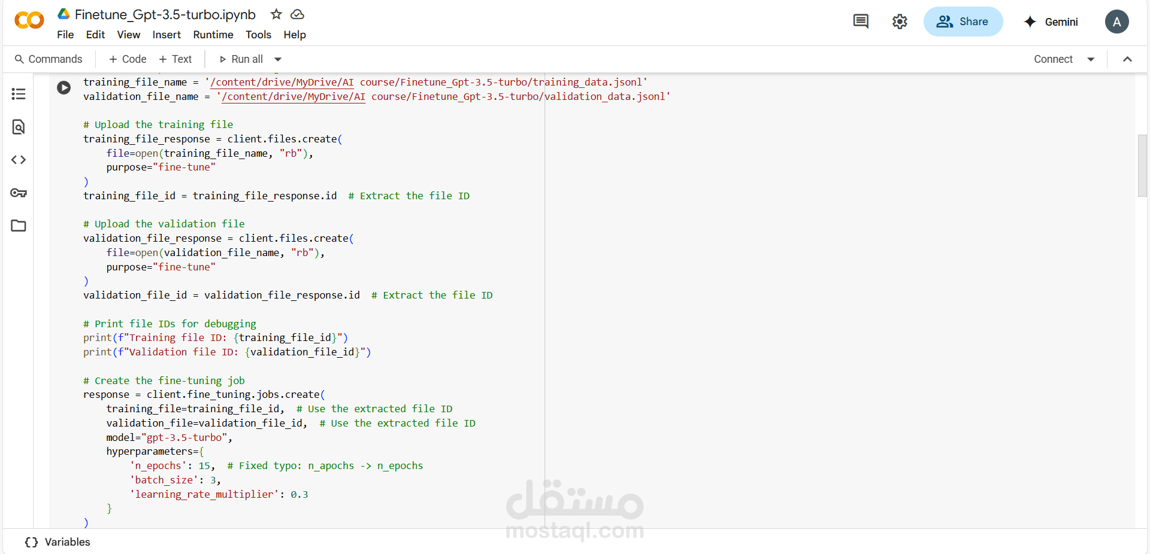This screenshot has width=1150, height=554.
Task: Click the print Training file ID line
Action: (216, 338)
